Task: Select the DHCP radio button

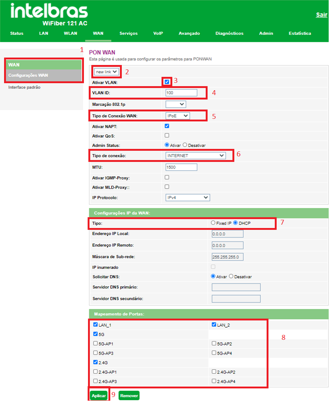Action: (235, 223)
